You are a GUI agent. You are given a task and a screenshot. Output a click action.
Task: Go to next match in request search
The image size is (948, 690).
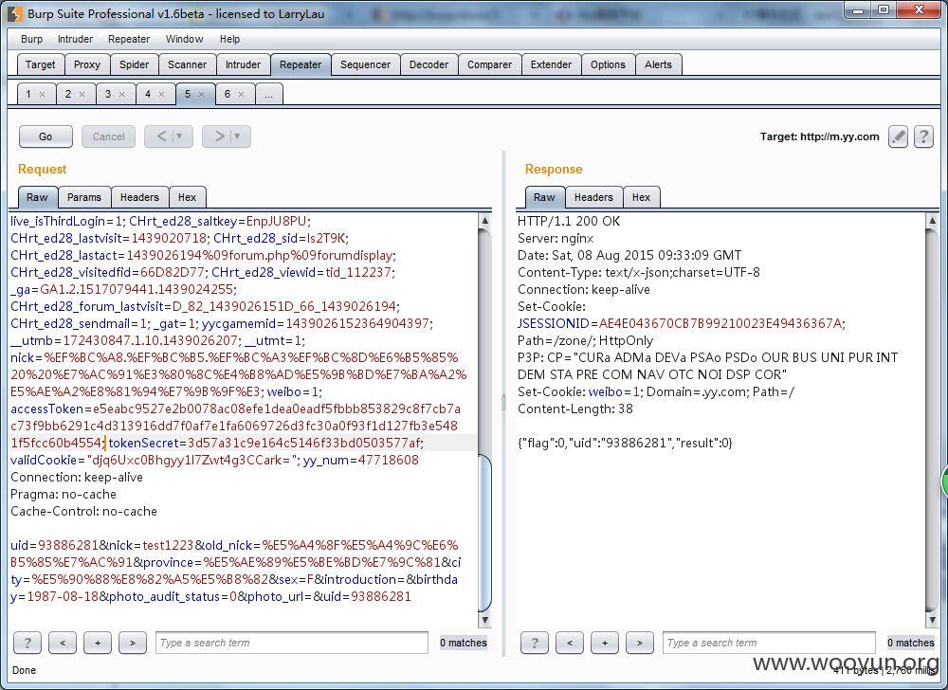(133, 643)
